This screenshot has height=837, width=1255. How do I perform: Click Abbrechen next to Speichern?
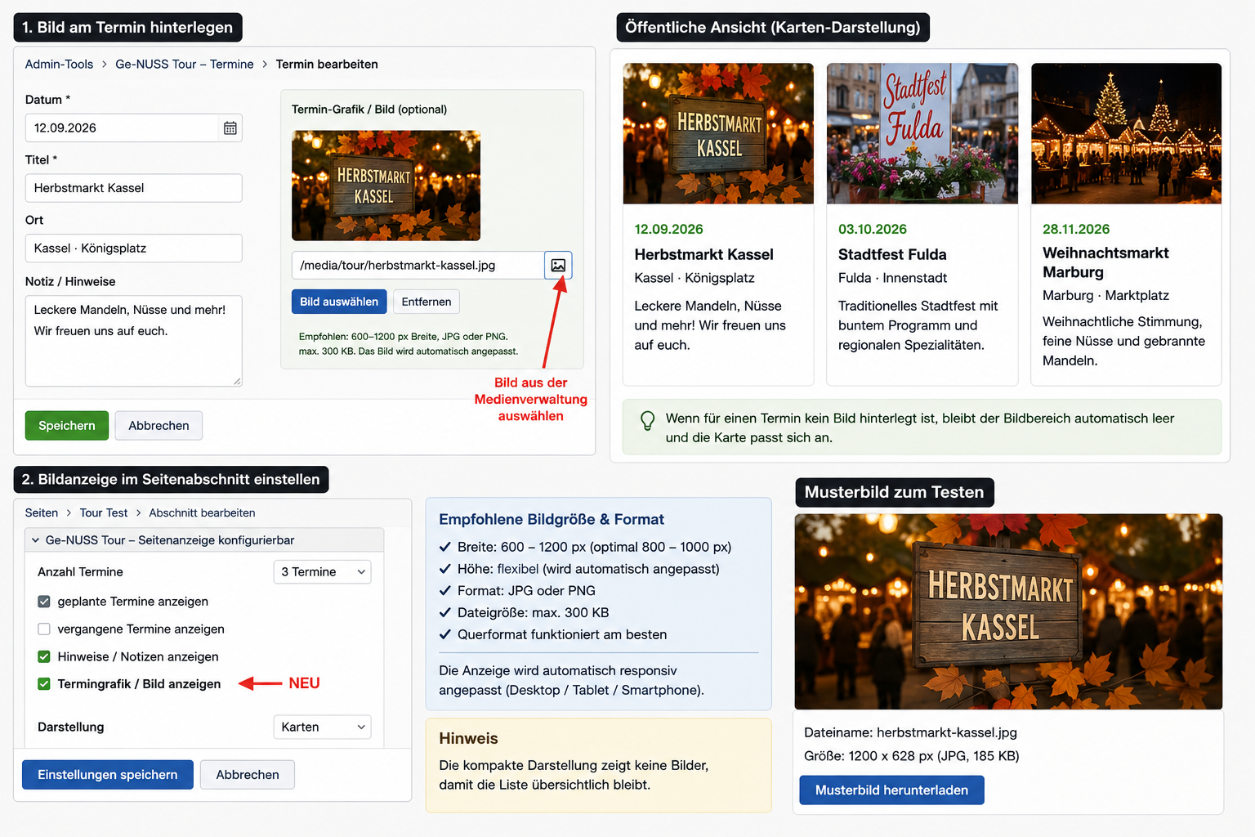159,426
